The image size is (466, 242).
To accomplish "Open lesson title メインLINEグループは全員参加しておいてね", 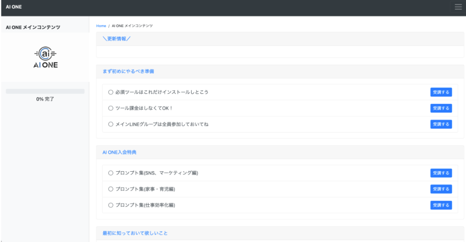I will [x=162, y=124].
